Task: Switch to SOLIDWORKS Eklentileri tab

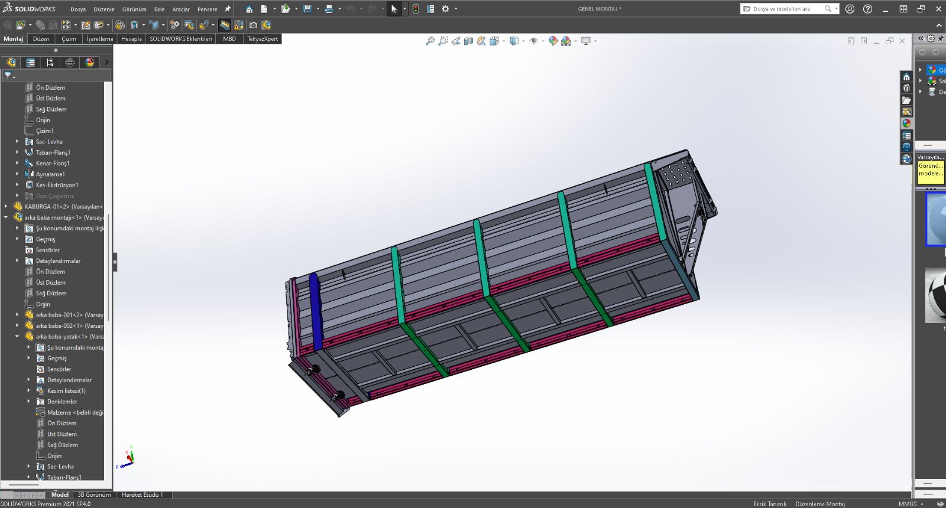Action: tap(180, 39)
